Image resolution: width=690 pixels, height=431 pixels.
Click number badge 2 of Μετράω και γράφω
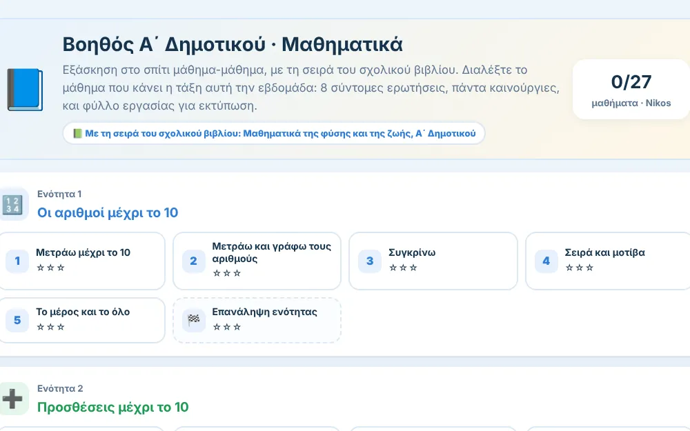(194, 261)
